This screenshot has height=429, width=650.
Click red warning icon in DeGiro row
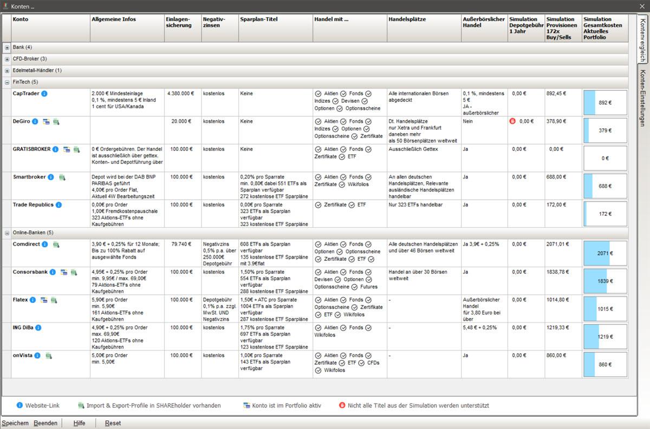[512, 122]
